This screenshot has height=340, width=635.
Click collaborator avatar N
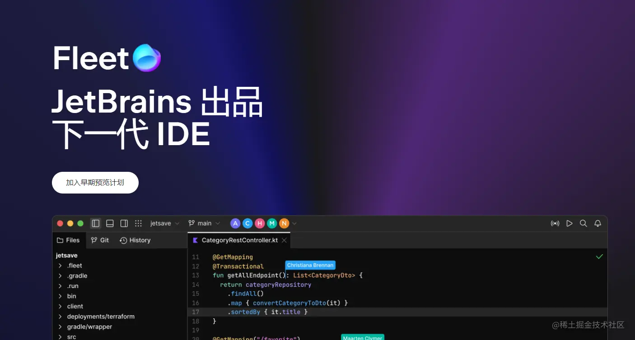coord(284,223)
